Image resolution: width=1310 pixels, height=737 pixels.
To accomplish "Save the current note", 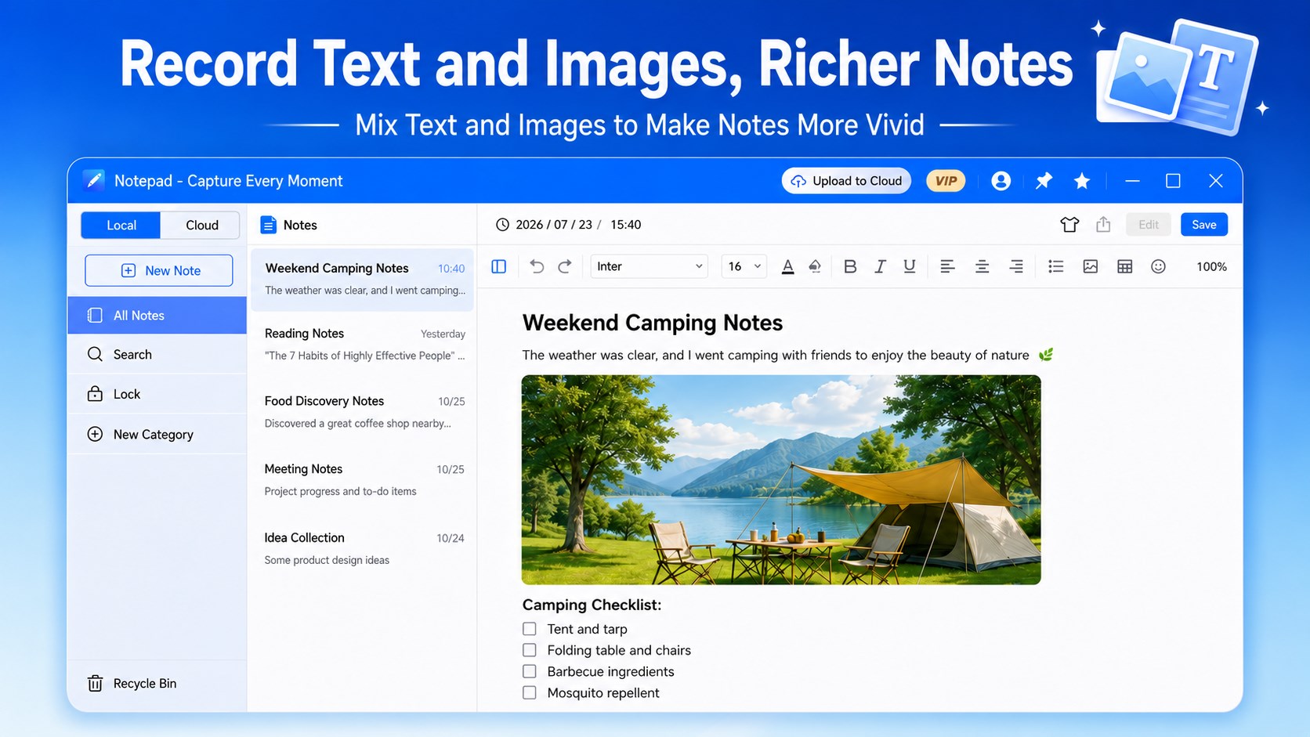I will (x=1203, y=225).
